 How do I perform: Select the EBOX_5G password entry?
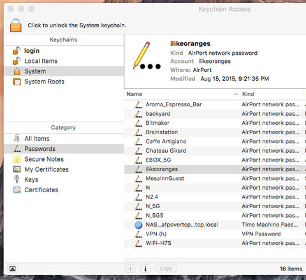(215, 160)
